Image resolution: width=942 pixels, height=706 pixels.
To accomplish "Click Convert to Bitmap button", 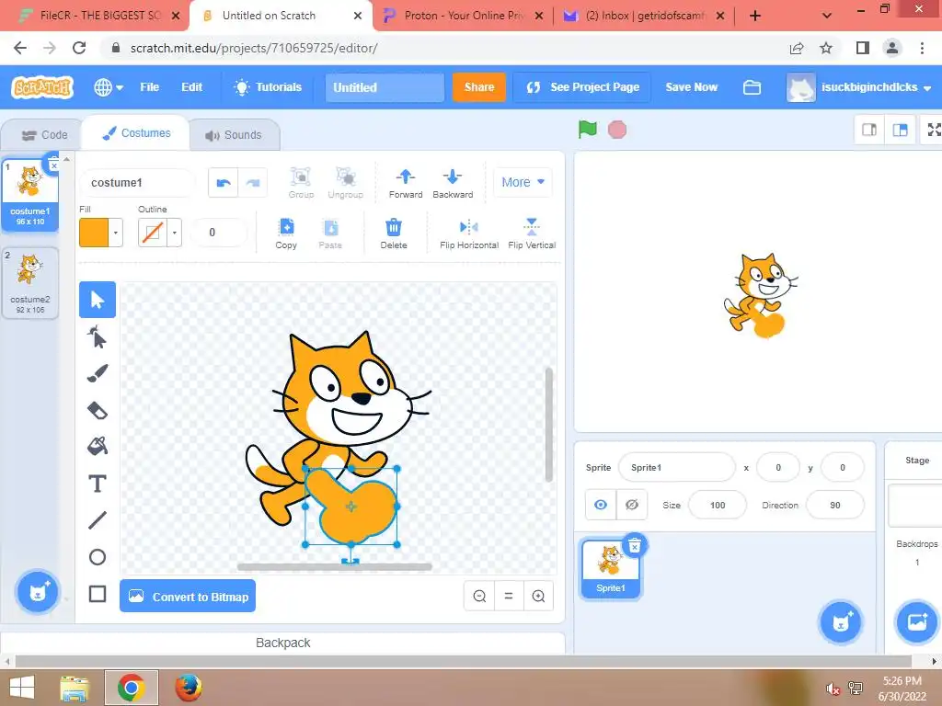I will 188,596.
